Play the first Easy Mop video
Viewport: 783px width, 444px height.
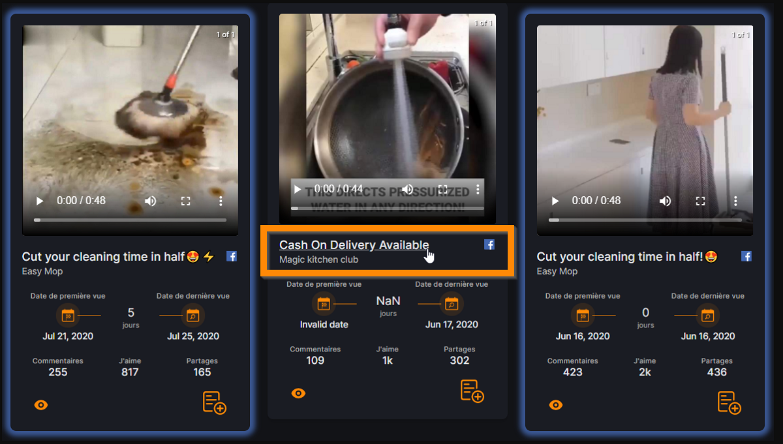40,201
